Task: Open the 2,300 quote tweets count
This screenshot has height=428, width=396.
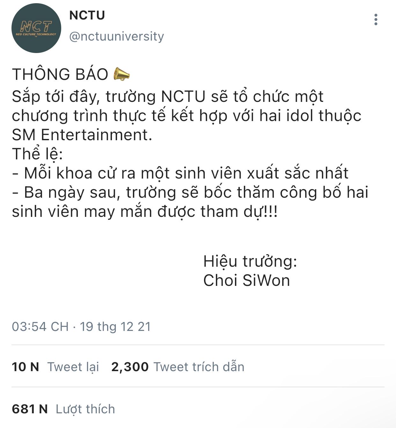Action: (x=130, y=367)
